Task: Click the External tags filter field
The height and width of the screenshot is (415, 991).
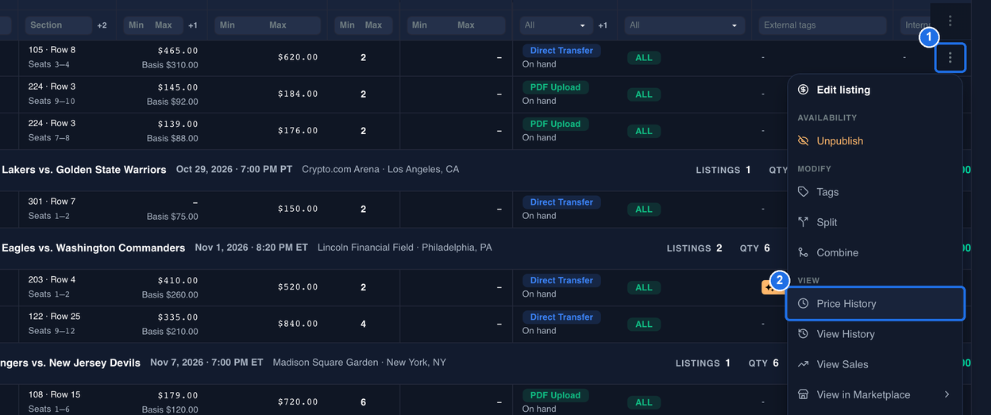Action: tap(822, 25)
